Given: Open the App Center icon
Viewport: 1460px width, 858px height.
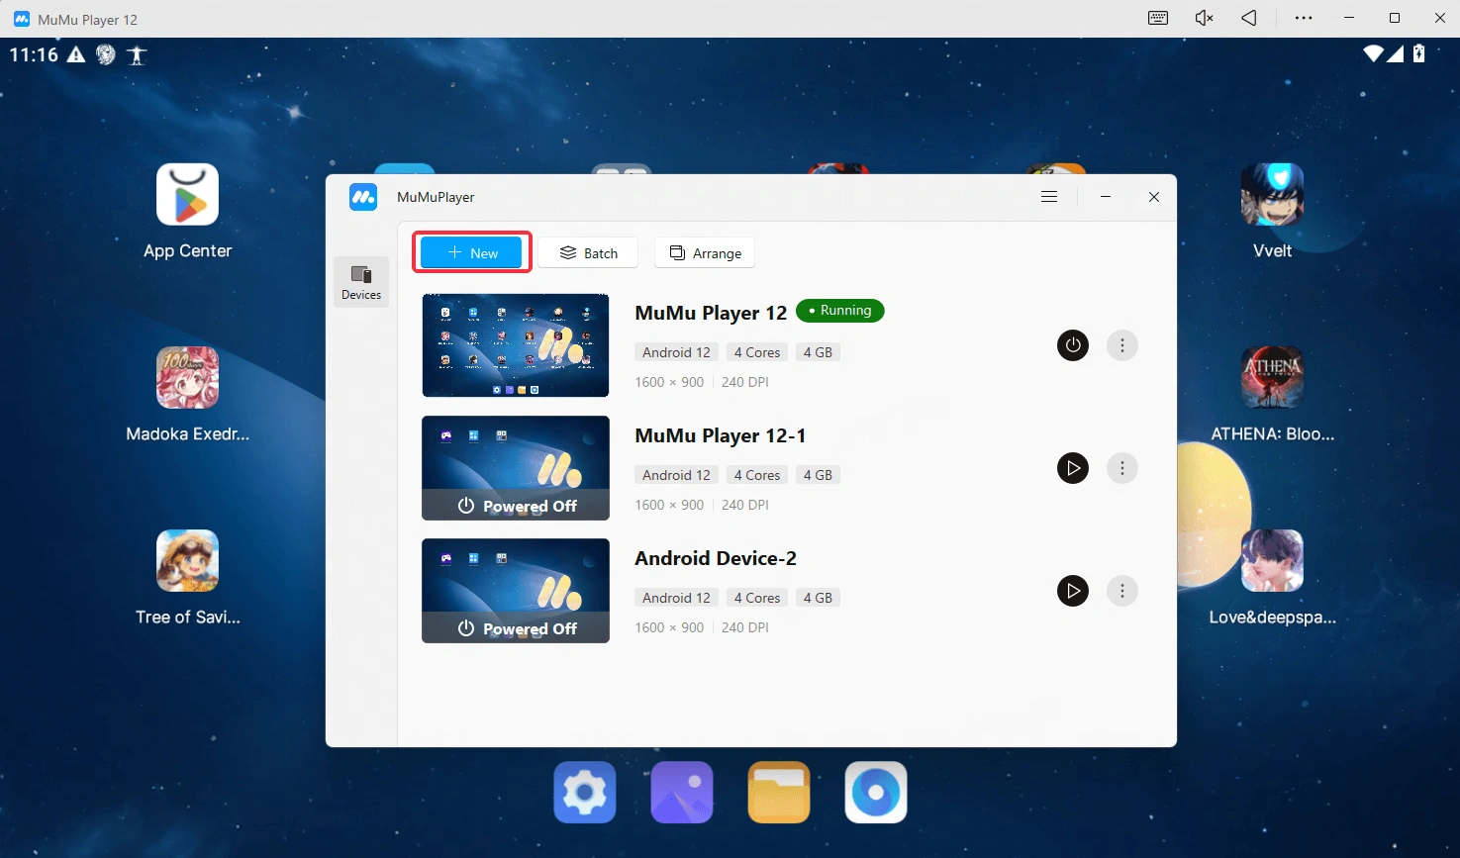Looking at the screenshot, I should [x=187, y=195].
